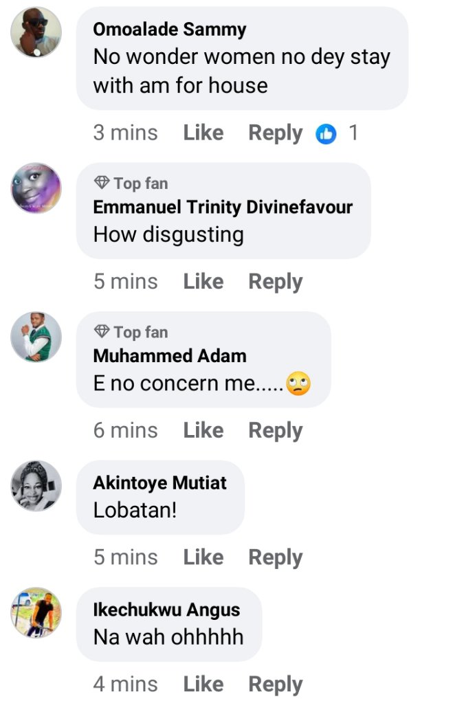Viewport: 464px width, 701px height.
Task: Click the blue like reaction icon
Action: pyautogui.click(x=326, y=133)
